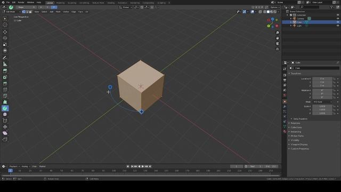The image size is (341, 192).
Task: Click the blue spin gizmo handle above cursor
Action: (x=110, y=87)
